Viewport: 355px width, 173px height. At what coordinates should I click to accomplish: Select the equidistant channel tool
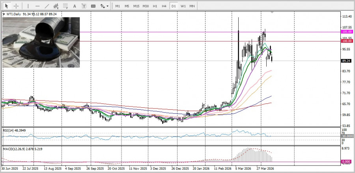56,6
